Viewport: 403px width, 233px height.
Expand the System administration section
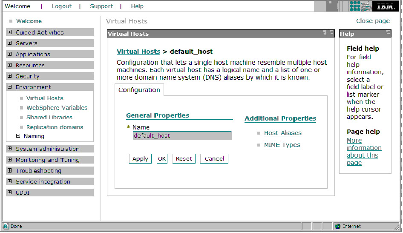[x=9, y=149]
